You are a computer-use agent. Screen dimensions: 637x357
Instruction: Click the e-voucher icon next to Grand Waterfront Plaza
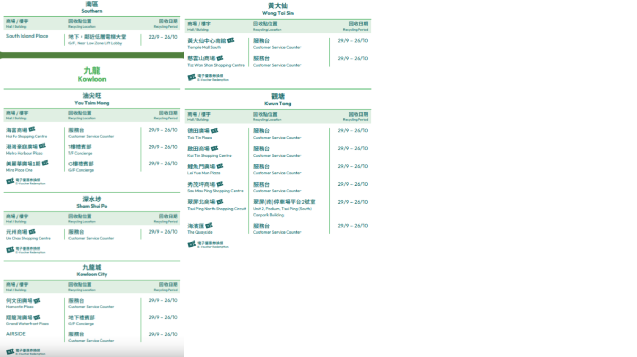pos(37,317)
